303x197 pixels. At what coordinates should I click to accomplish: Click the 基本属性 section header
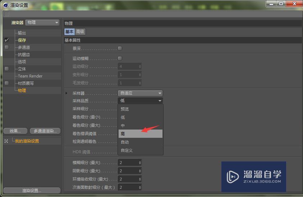[183, 40]
